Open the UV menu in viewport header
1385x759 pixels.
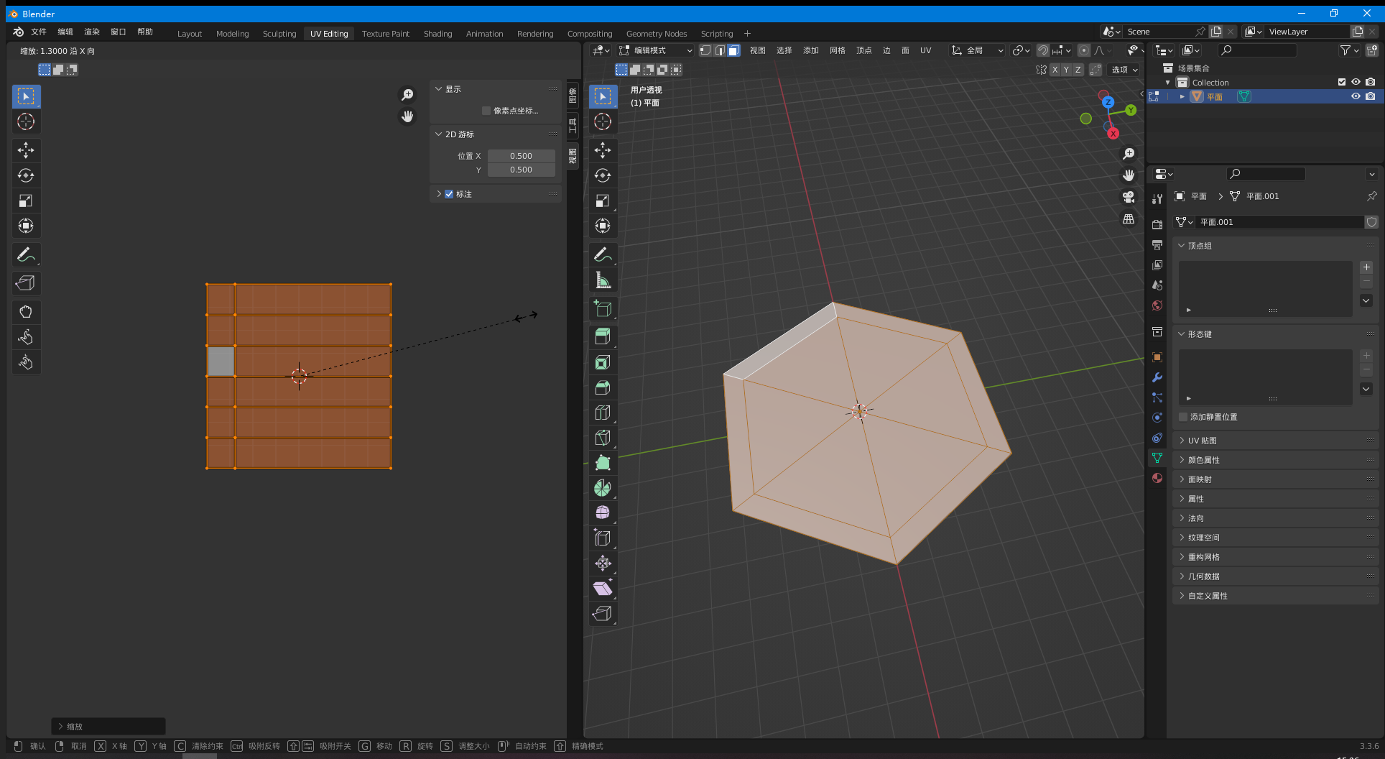point(925,50)
